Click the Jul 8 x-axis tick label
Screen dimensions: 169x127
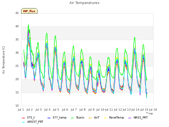(x=82, y=110)
